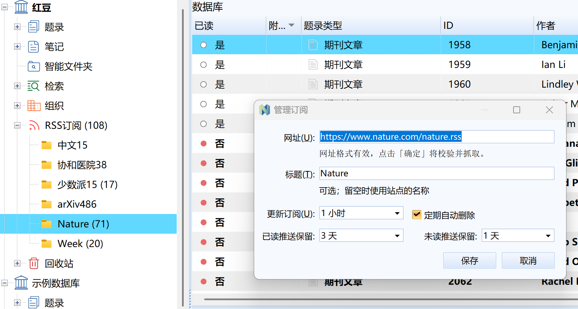Image resolution: width=578 pixels, height=309 pixels.
Task: Select the Nature (71) folder
Action: [87, 224]
